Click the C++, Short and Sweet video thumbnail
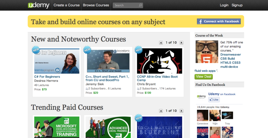Screen dimensions: 268x138 click(x=108, y=61)
